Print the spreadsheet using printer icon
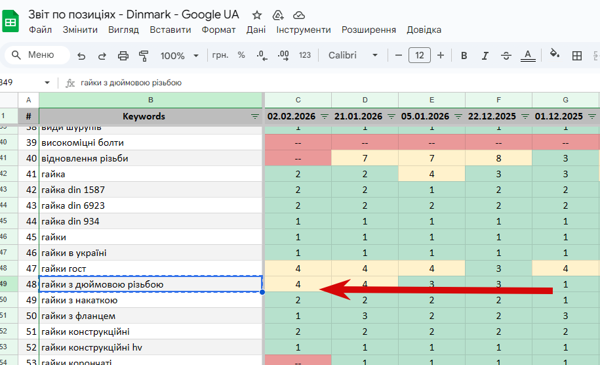This screenshot has height=365, width=600. pos(123,56)
